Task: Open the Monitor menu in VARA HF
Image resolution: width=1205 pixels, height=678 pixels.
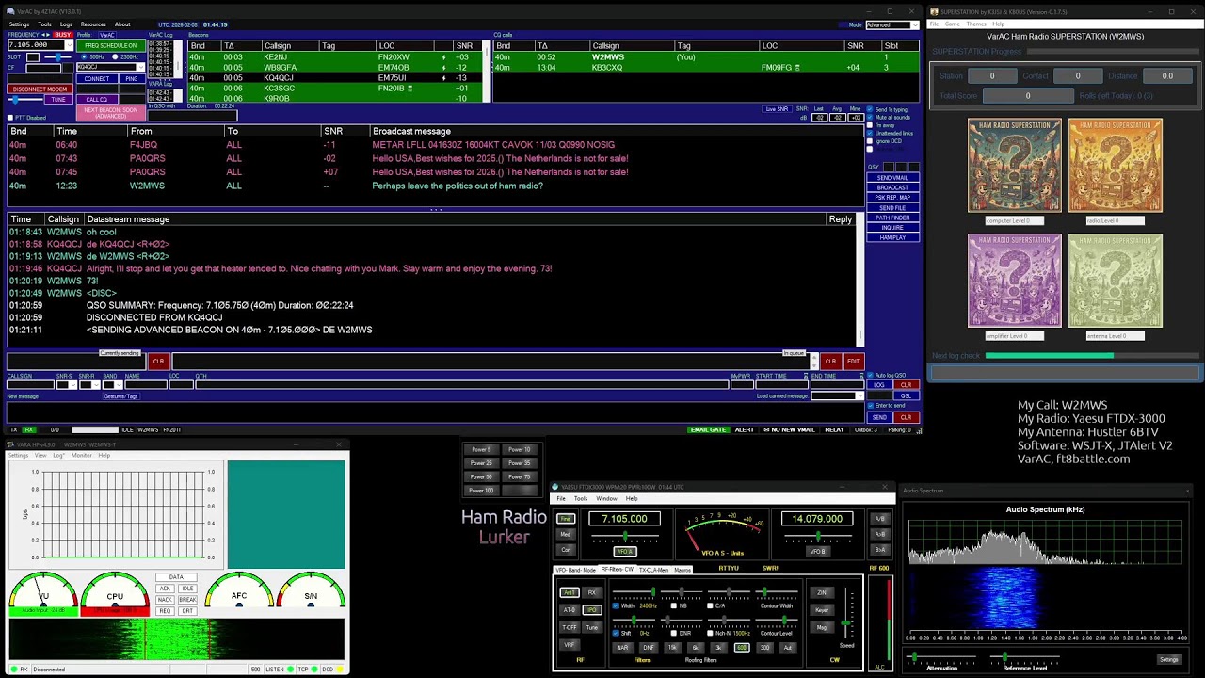Action: pos(82,456)
